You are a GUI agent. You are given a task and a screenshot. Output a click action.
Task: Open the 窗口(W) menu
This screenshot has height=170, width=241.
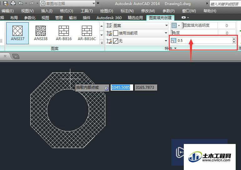[189, 11]
